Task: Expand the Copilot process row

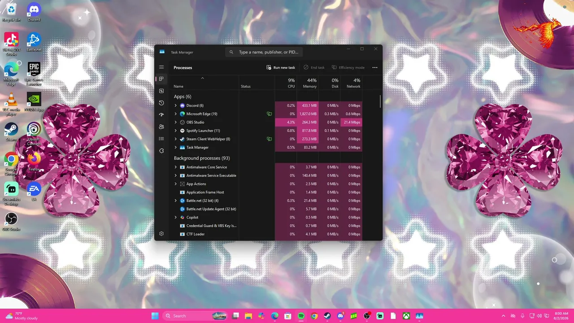Action: [x=176, y=217]
